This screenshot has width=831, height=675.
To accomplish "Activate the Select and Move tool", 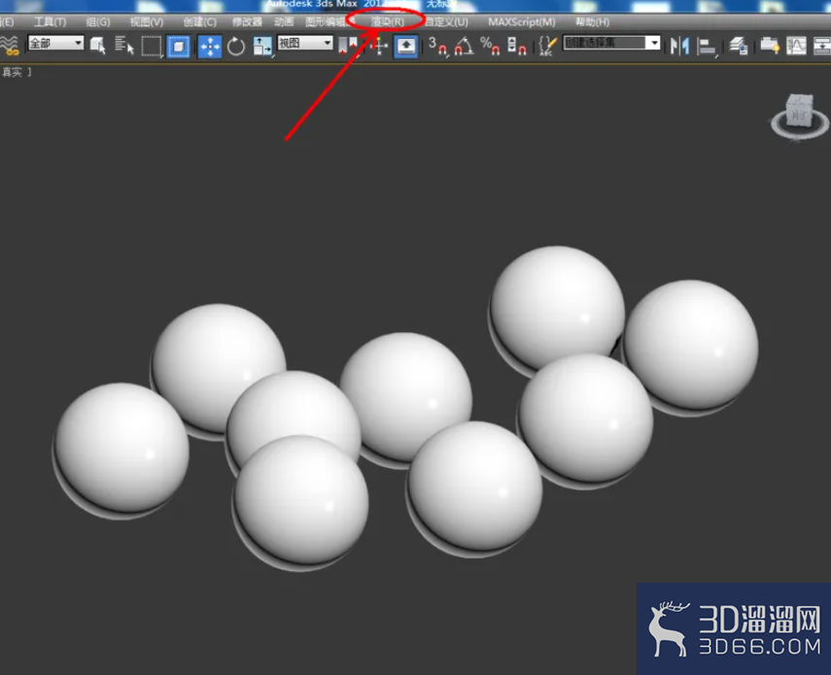I will (x=210, y=47).
